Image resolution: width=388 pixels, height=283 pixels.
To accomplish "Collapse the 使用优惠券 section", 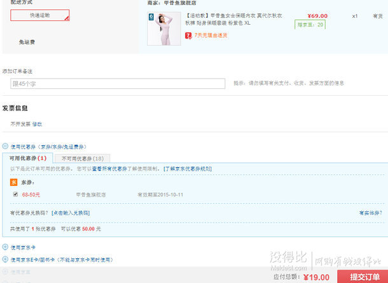I will coord(5,146).
